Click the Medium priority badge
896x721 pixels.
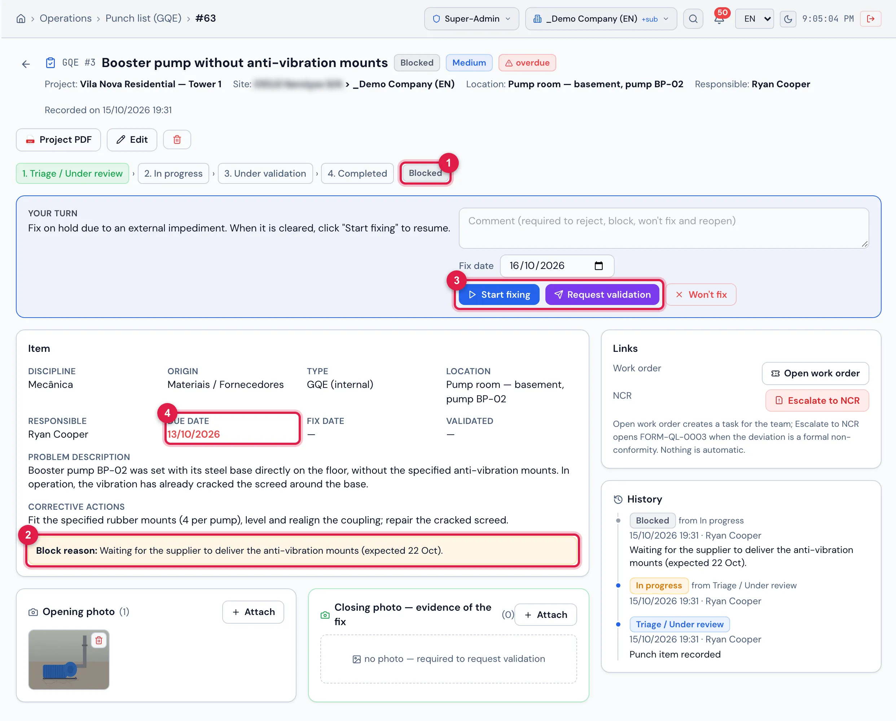[x=469, y=63]
